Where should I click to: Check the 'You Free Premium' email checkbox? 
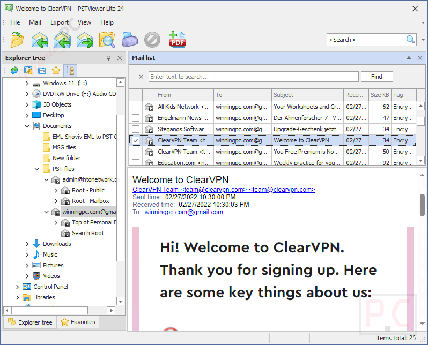(x=136, y=152)
